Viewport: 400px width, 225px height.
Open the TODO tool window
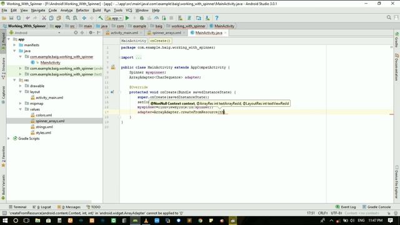coord(93,207)
